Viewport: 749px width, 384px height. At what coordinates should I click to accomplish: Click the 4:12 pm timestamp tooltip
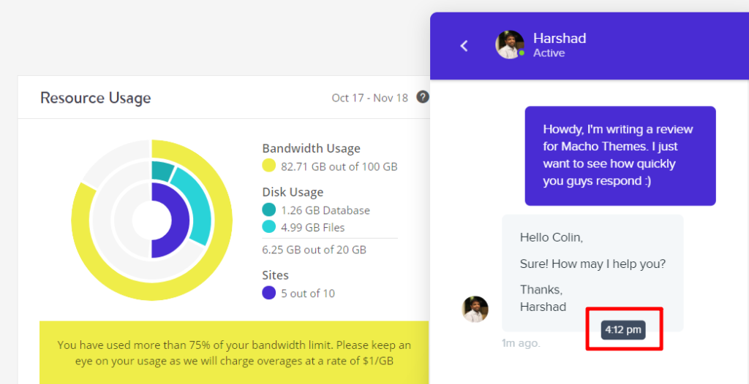pyautogui.click(x=623, y=330)
